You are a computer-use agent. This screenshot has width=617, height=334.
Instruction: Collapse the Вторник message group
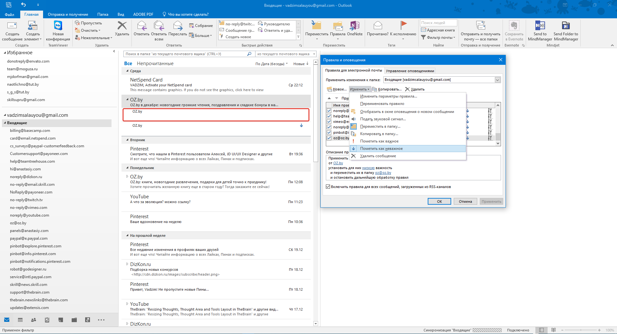pos(127,140)
